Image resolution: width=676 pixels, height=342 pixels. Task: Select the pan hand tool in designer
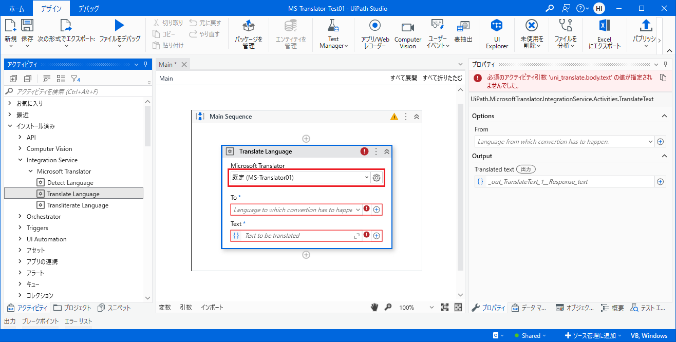pos(375,307)
